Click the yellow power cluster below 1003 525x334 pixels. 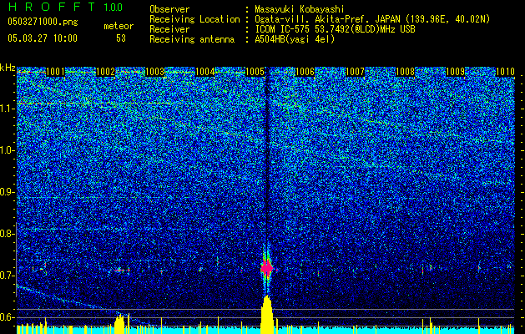(119, 324)
